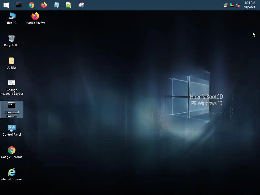Select the Command Prompt desktop shortcut
The image size is (260, 195).
pyautogui.click(x=12, y=110)
